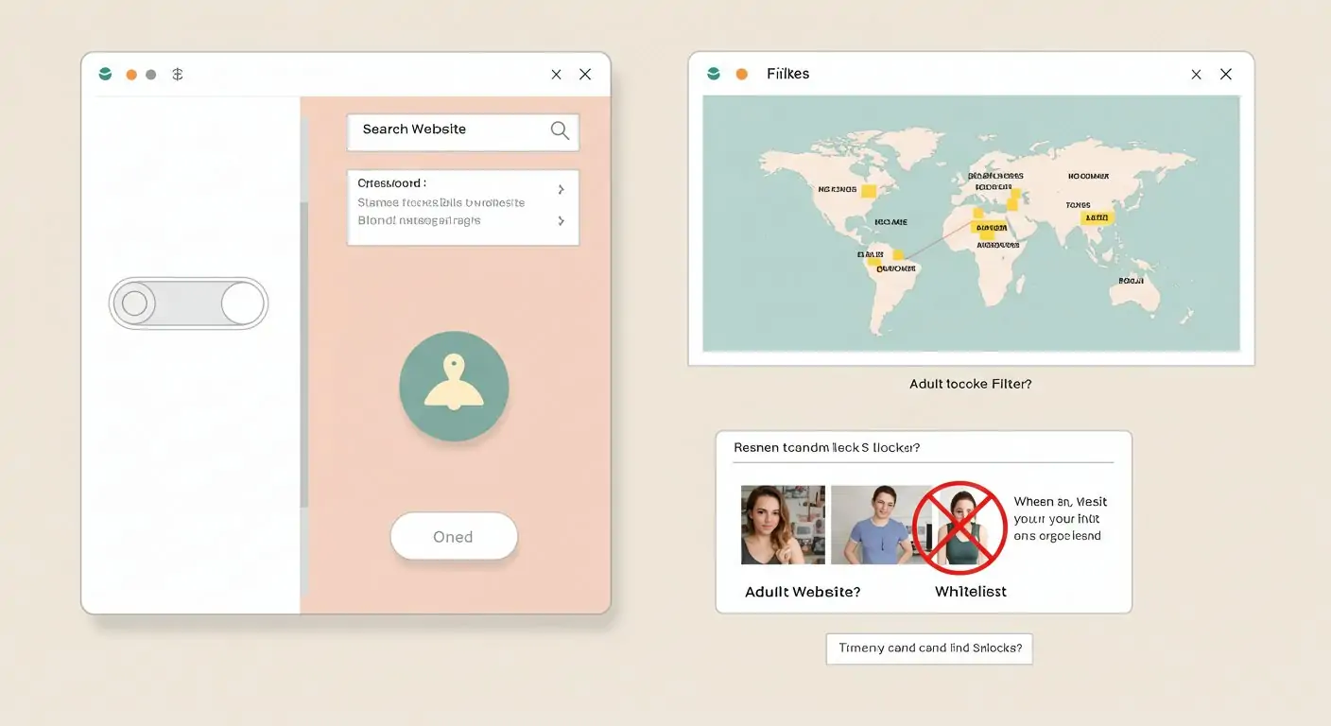Viewport: 1331px width, 726px height.
Task: Select the yellow marker over South America
Action: tap(897, 254)
